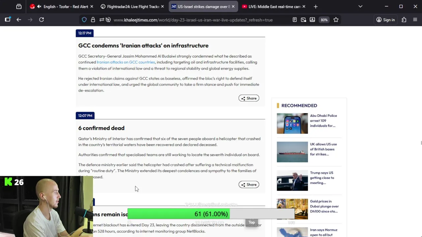Reload the current page

point(42,20)
